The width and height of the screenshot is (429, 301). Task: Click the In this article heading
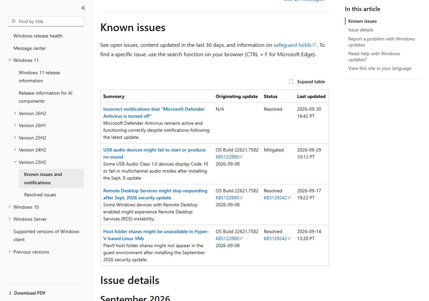click(x=363, y=9)
